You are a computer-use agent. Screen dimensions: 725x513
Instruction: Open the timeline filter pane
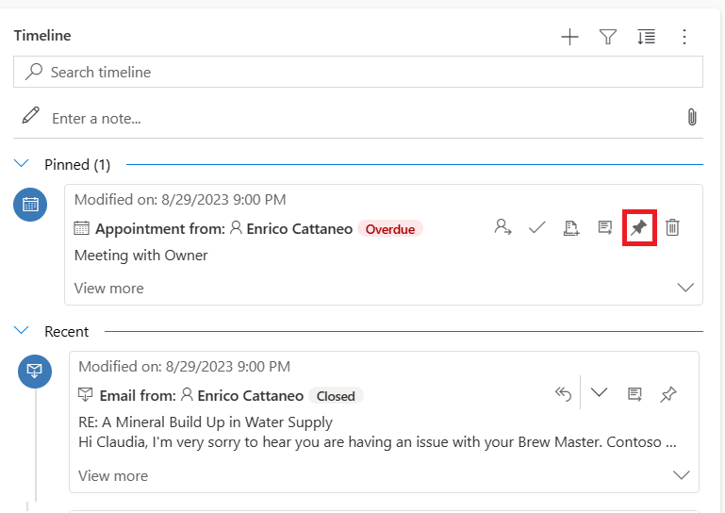pos(608,37)
